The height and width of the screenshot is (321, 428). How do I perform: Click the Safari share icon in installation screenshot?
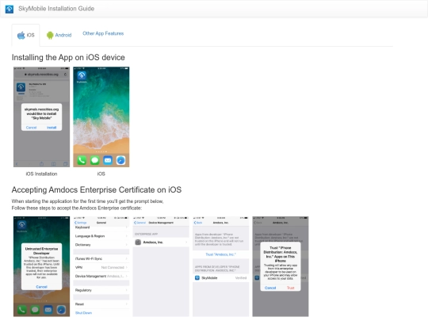tap(41, 164)
